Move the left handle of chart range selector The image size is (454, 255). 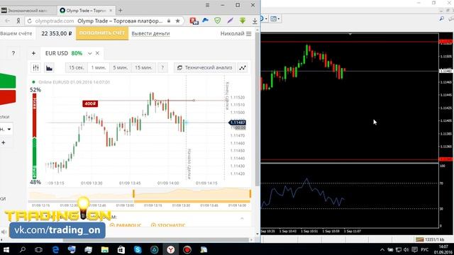point(133,193)
